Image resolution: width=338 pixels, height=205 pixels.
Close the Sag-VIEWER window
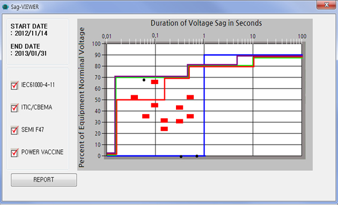point(326,5)
